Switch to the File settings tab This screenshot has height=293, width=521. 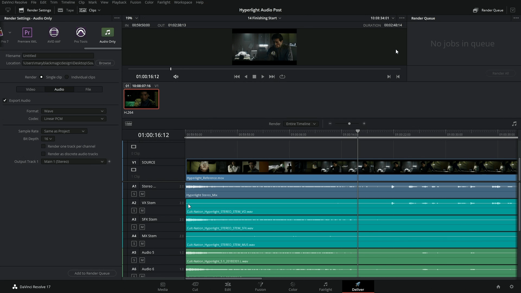click(x=88, y=89)
